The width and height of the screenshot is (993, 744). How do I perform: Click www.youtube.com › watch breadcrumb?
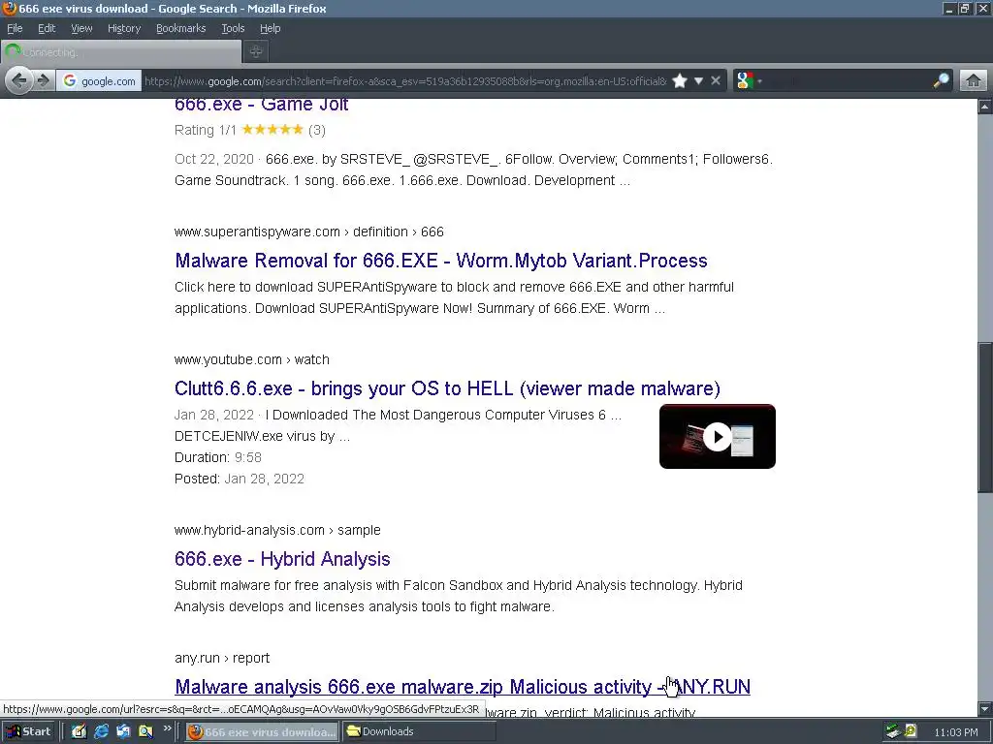click(x=251, y=359)
